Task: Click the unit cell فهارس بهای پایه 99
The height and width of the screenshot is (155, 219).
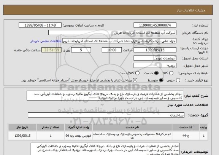Action: click(78, 136)
